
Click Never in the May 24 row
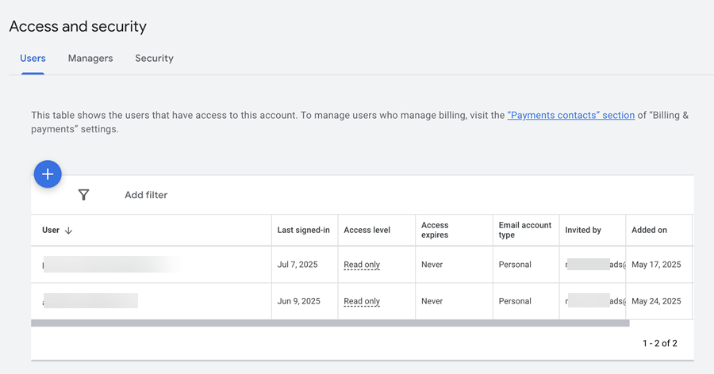[432, 301]
